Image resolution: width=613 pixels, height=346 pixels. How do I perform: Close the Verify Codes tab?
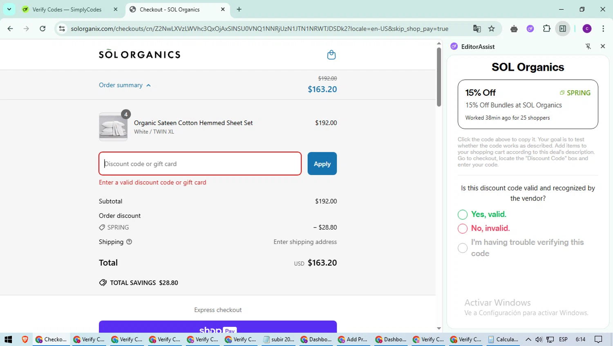click(x=116, y=9)
